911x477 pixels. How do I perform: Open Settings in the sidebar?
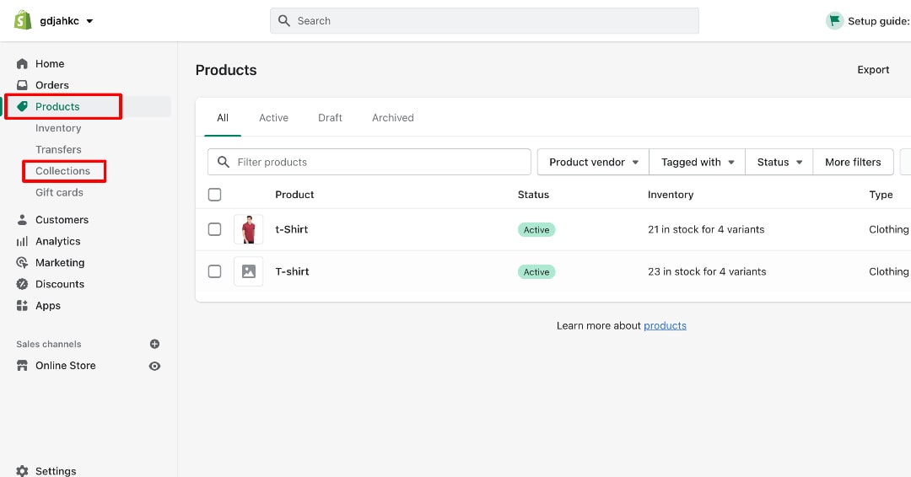(56, 470)
